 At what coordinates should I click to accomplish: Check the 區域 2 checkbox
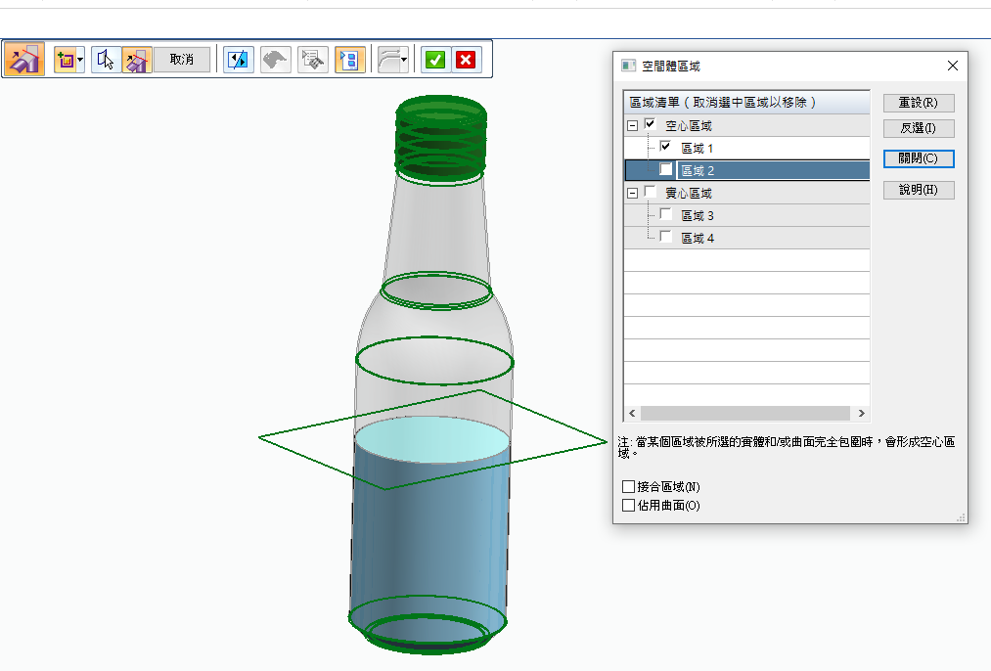coord(666,170)
